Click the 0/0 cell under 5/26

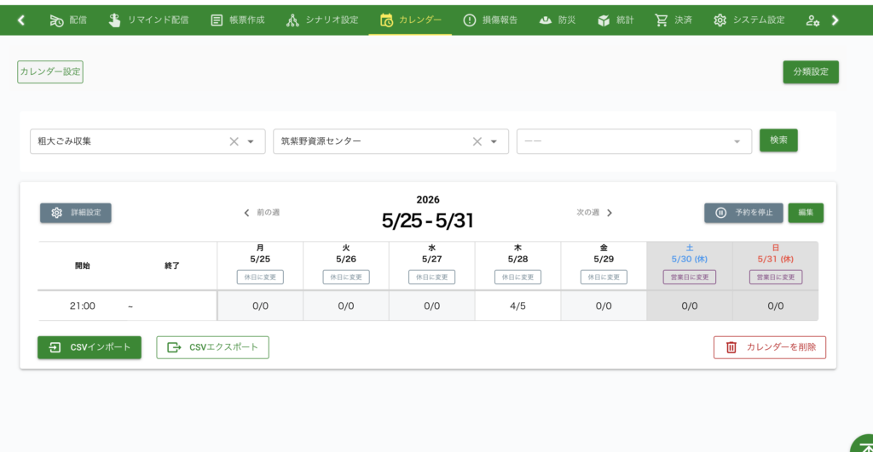pos(346,306)
